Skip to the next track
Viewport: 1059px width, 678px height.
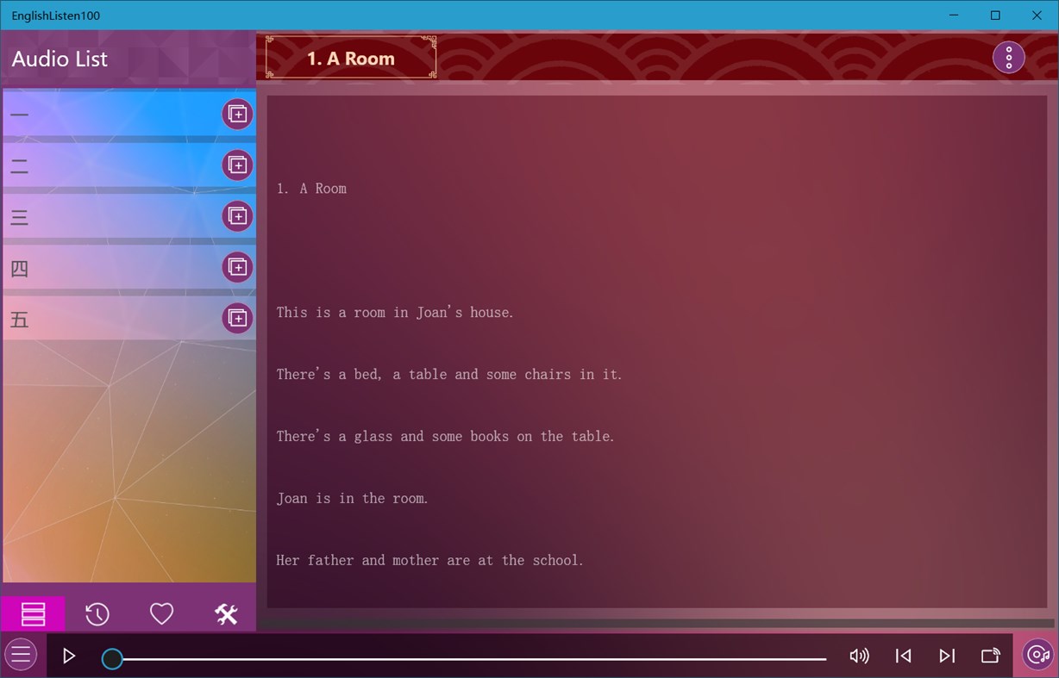tap(947, 655)
